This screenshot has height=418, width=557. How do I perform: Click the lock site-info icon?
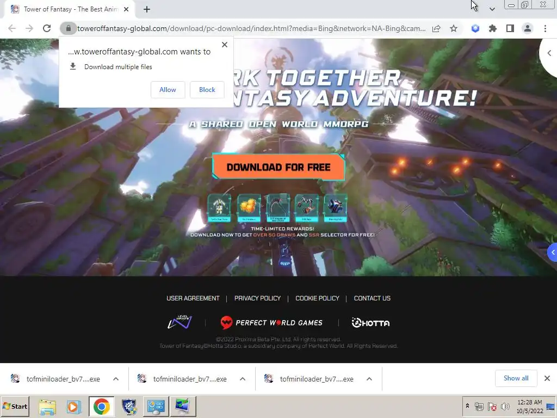69,28
